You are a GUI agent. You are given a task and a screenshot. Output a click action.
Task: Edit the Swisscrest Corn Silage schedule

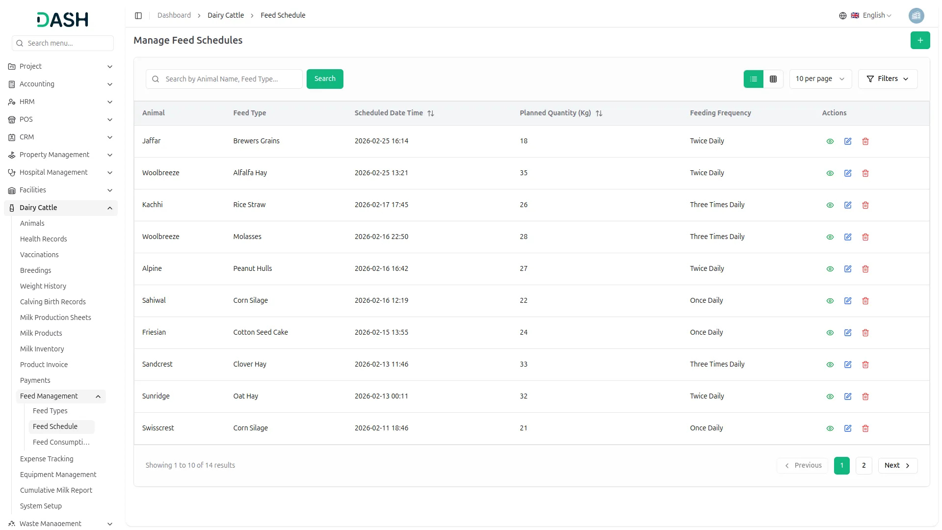pyautogui.click(x=847, y=428)
